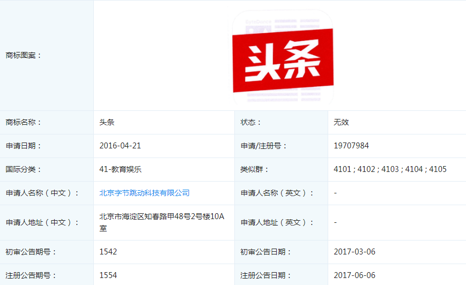Select the 国际分类 label
This screenshot has width=466, height=285.
(x=23, y=169)
